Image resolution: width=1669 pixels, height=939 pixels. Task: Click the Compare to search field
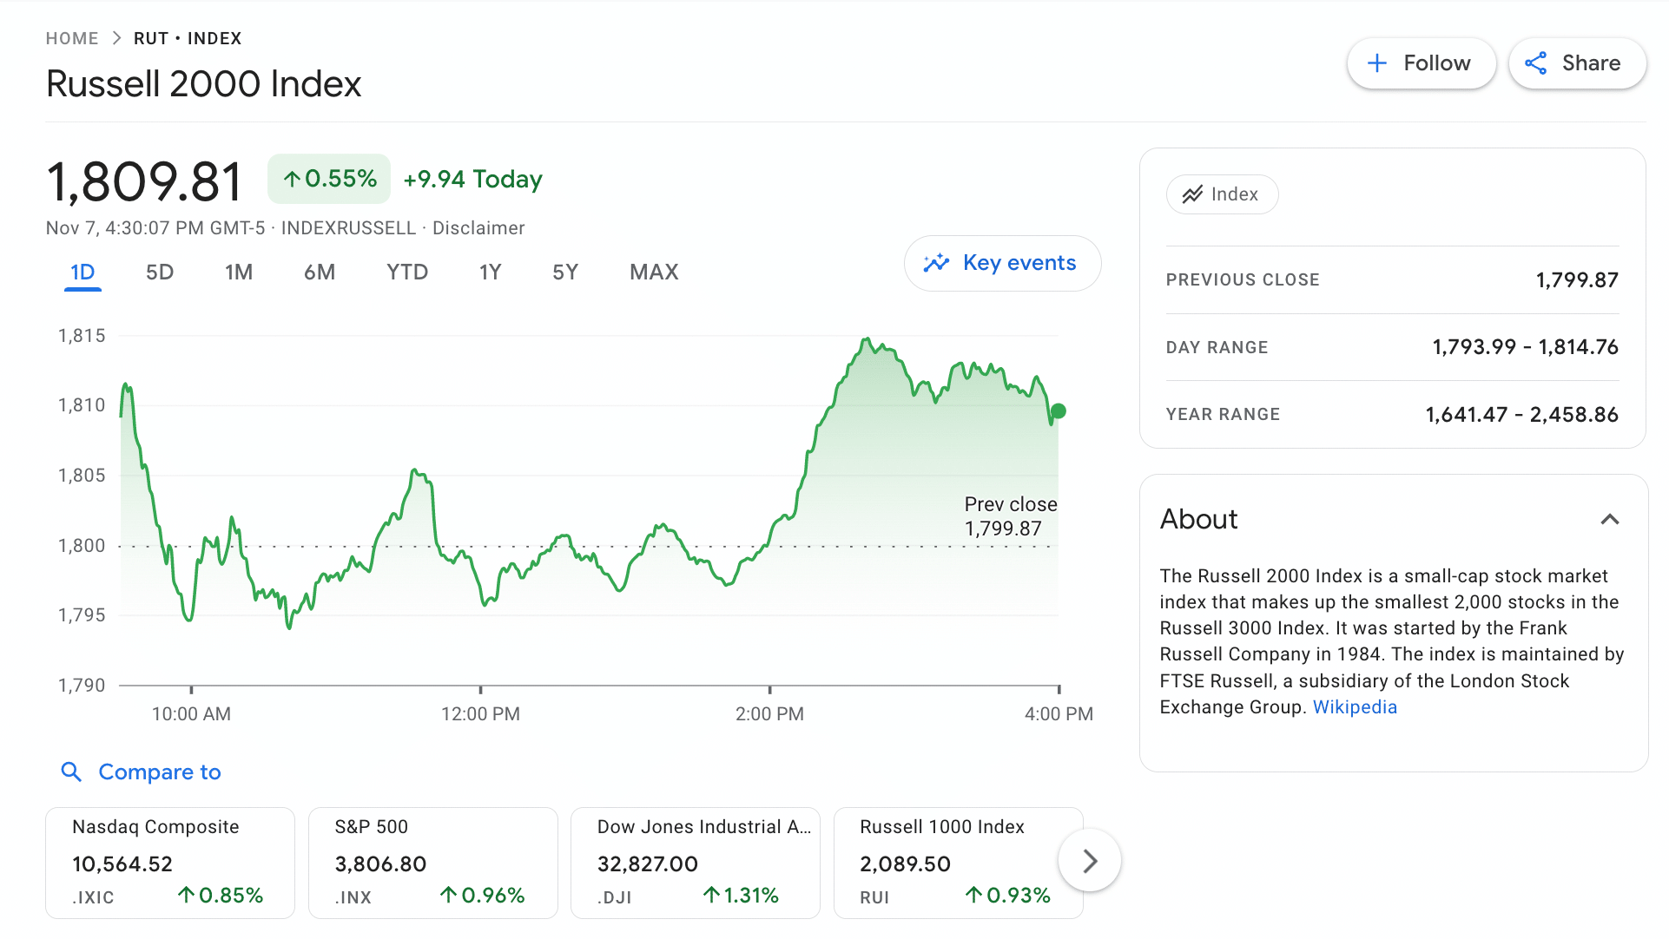click(x=141, y=772)
